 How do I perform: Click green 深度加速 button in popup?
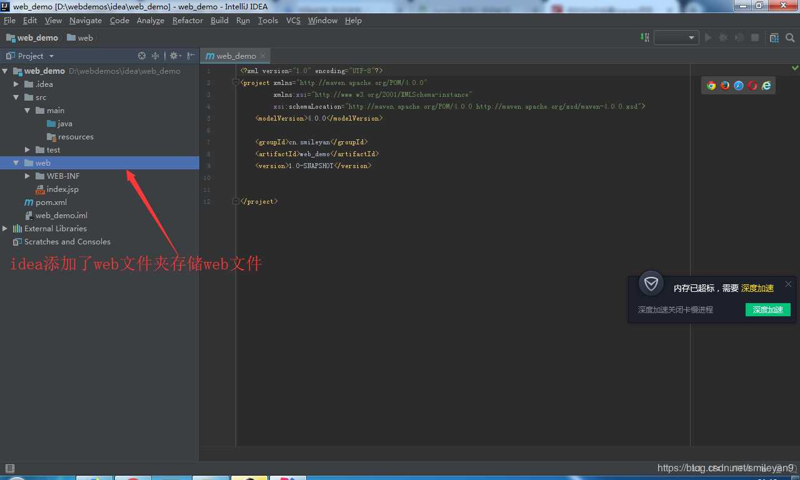point(767,309)
